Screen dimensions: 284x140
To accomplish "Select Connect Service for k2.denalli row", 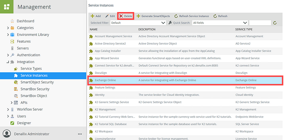I will coord(185,66).
